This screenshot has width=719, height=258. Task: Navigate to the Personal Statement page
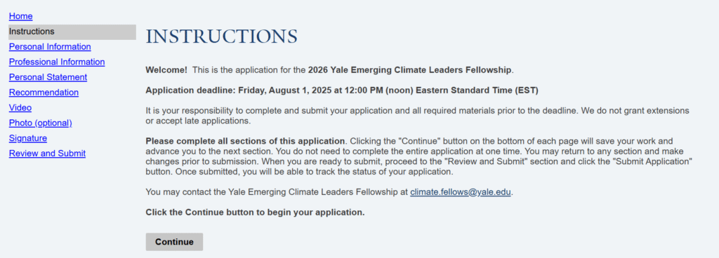tap(48, 77)
